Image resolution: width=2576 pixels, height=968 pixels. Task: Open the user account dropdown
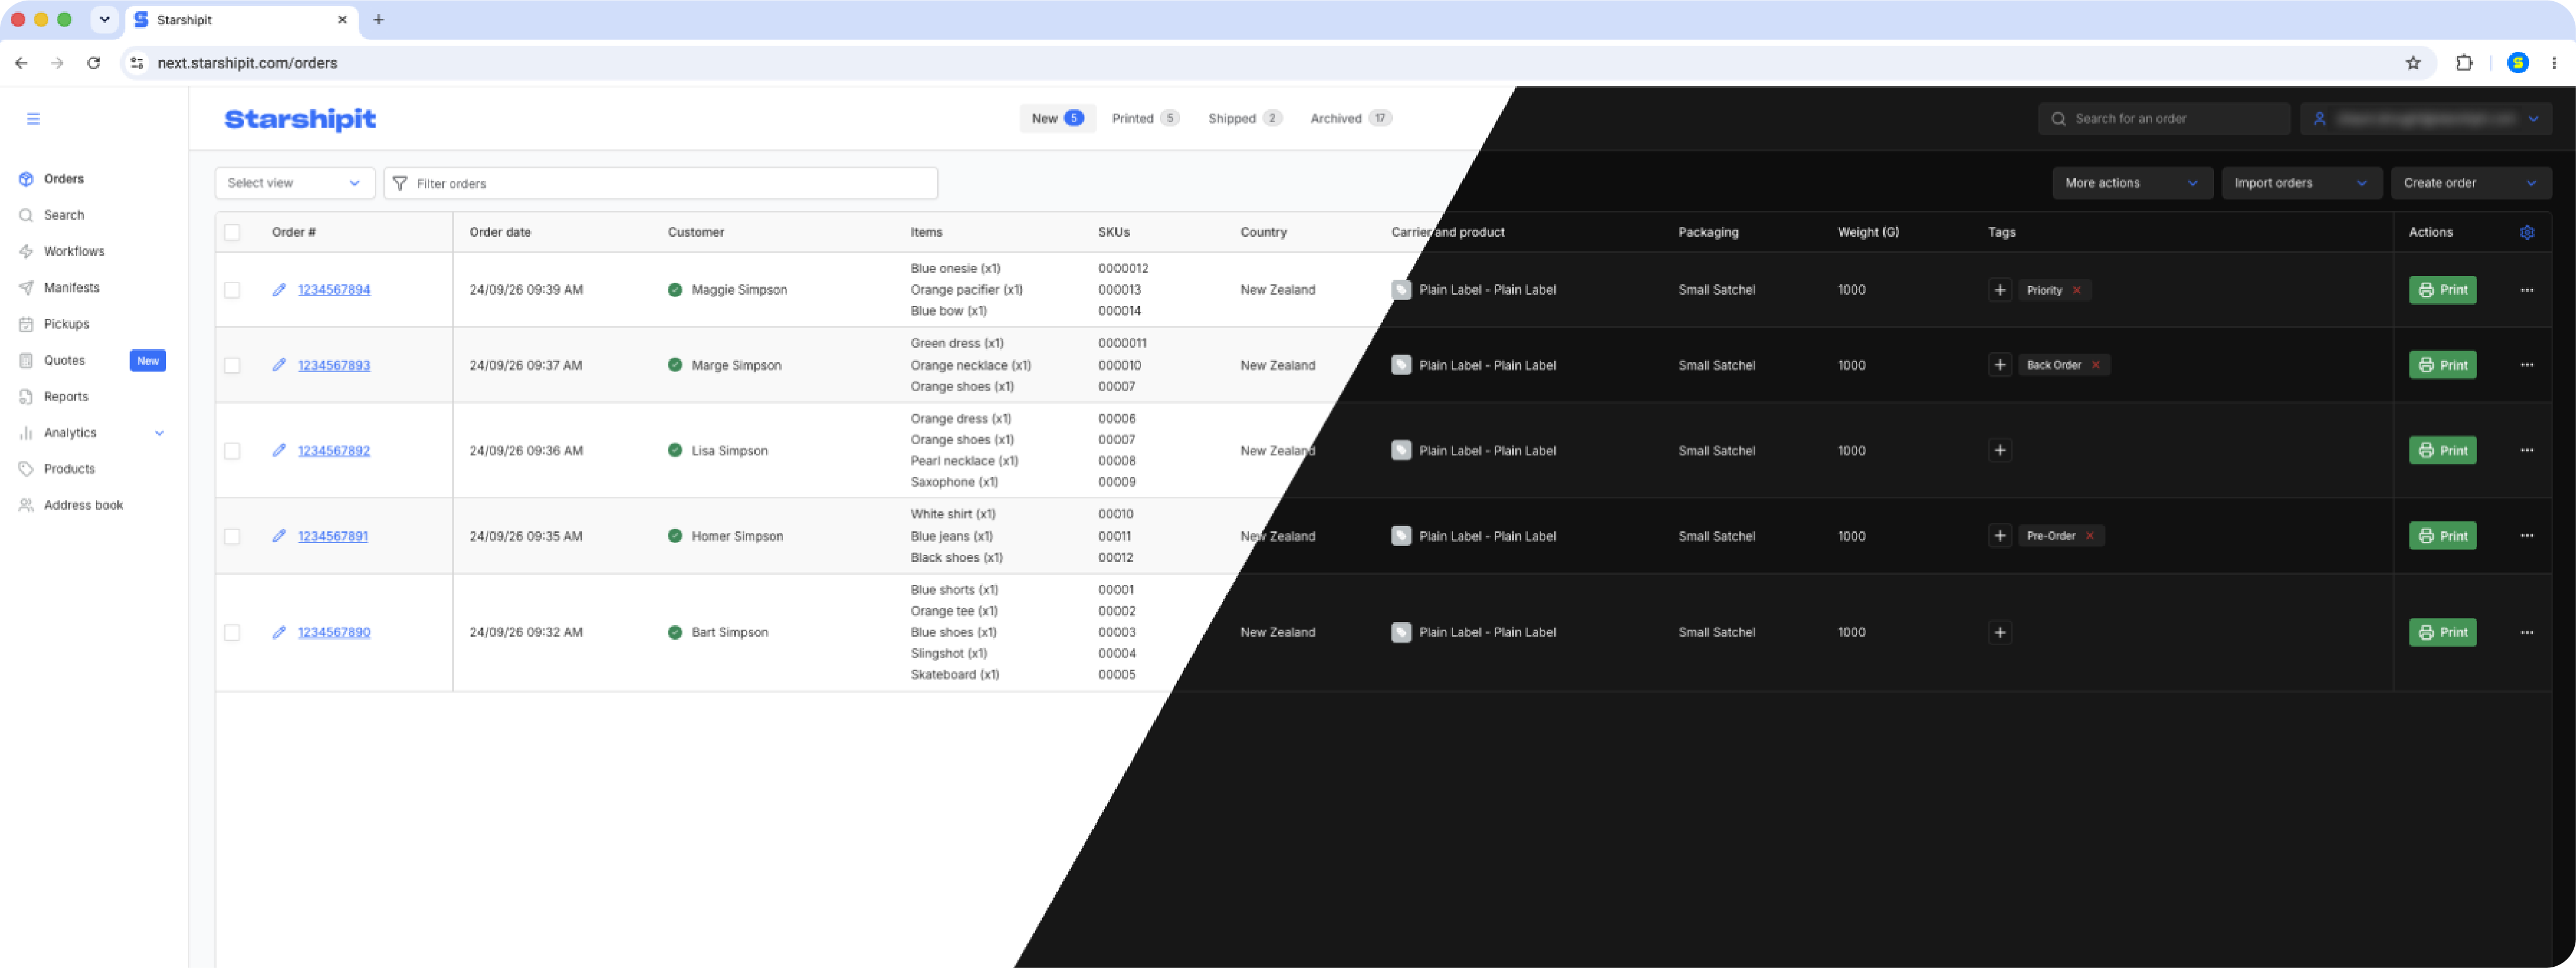click(x=2425, y=118)
